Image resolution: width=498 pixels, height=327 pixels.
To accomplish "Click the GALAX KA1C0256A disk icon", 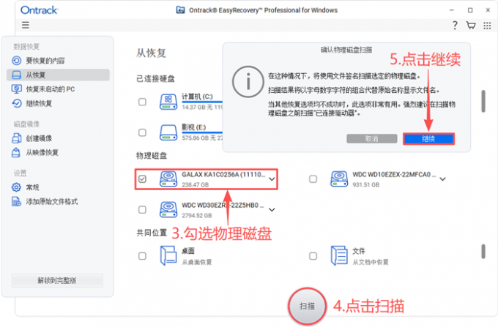I will [168, 179].
